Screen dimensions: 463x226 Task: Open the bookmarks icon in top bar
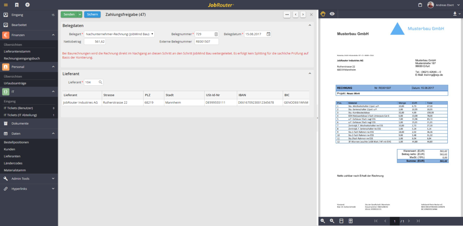pos(17,5)
